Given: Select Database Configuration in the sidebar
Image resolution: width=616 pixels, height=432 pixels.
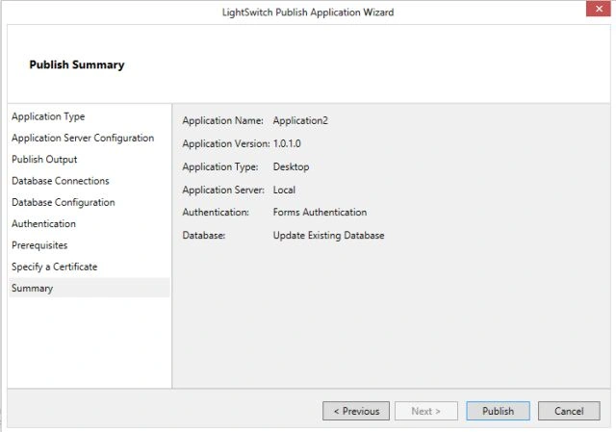Looking at the screenshot, I should point(64,202).
